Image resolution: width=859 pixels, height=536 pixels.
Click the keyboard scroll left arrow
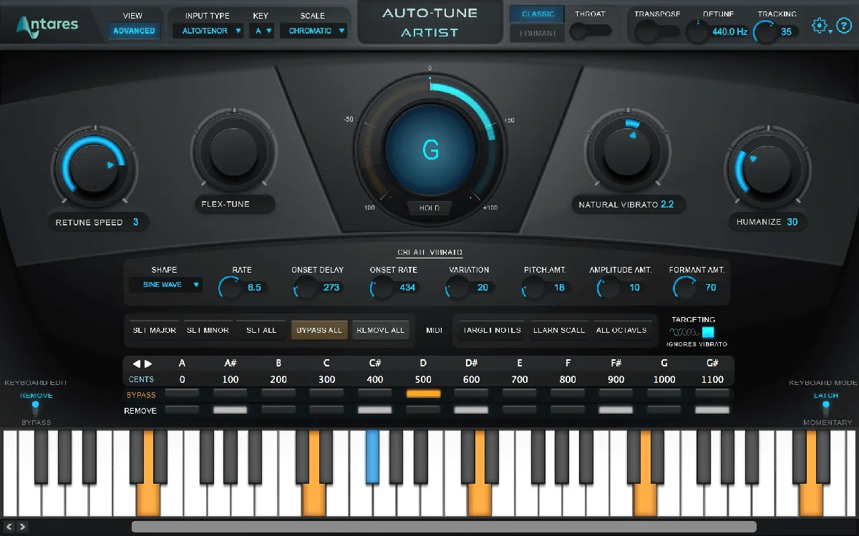coord(10,527)
